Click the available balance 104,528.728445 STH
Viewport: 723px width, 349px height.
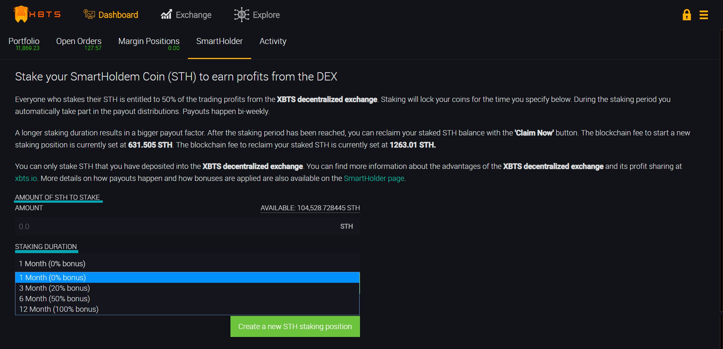[310, 208]
